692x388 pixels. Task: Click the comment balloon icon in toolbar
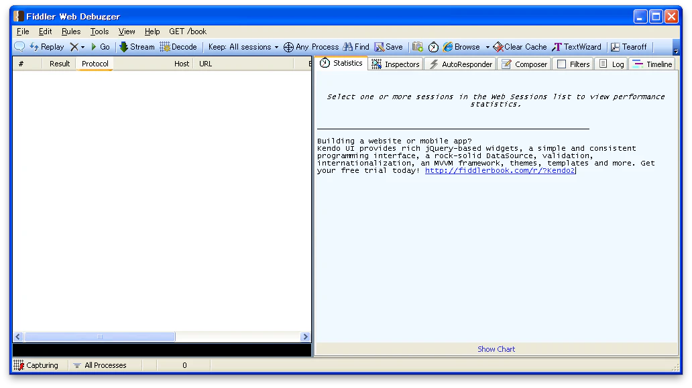click(x=19, y=47)
